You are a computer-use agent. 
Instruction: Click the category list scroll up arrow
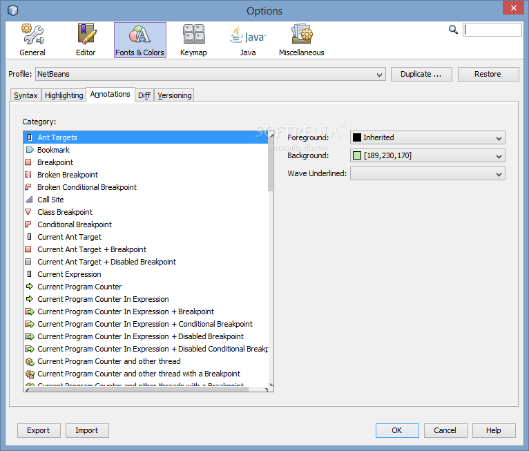click(x=271, y=135)
